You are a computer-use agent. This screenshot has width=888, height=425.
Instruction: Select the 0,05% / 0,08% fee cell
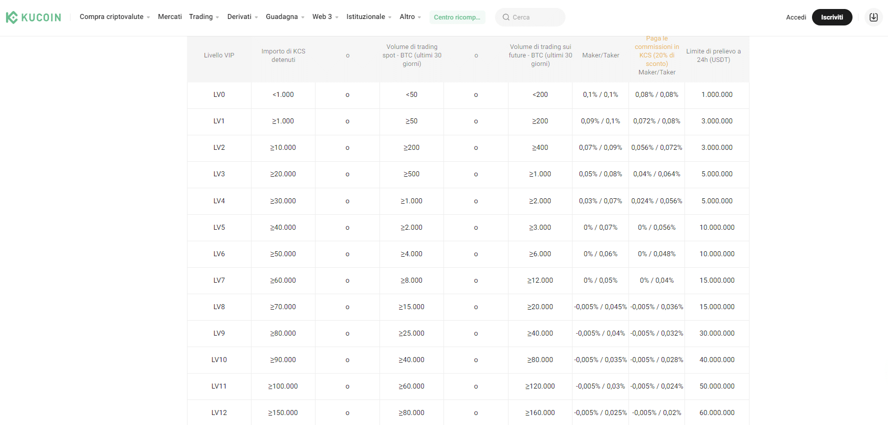[x=600, y=174]
